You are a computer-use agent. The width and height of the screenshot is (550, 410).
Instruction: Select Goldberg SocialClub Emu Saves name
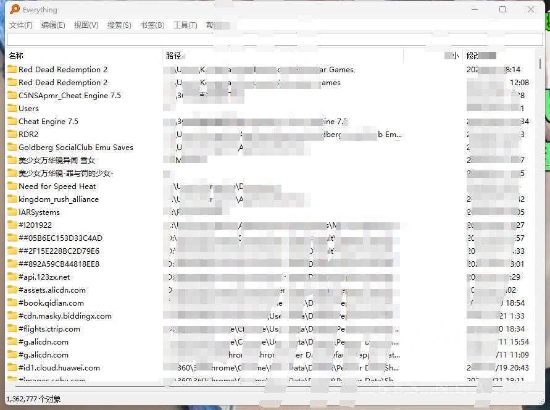point(76,148)
